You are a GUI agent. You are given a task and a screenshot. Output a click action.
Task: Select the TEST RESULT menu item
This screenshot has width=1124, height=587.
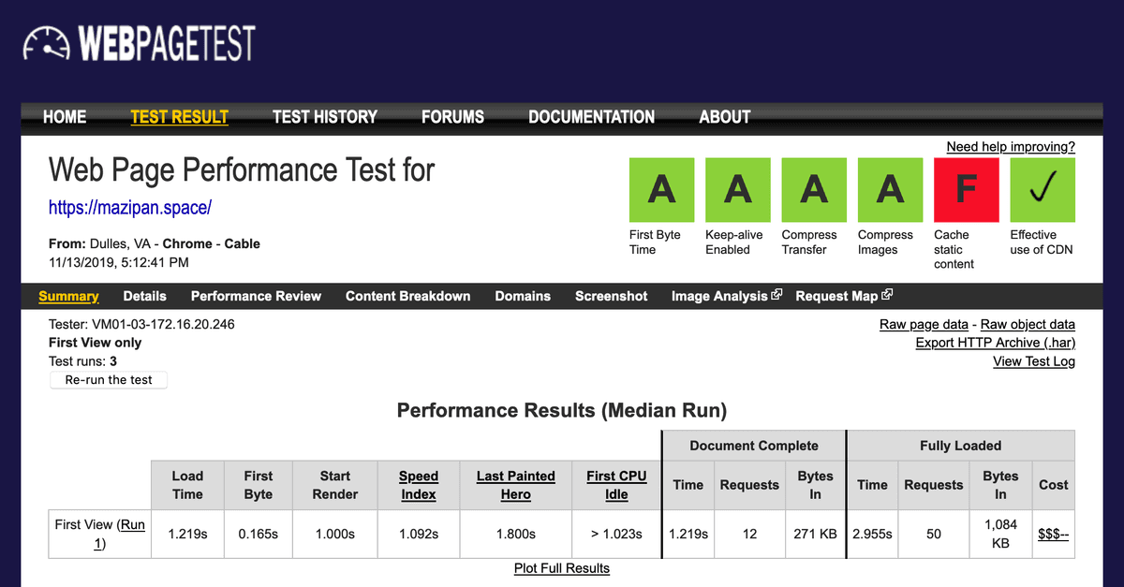(179, 117)
